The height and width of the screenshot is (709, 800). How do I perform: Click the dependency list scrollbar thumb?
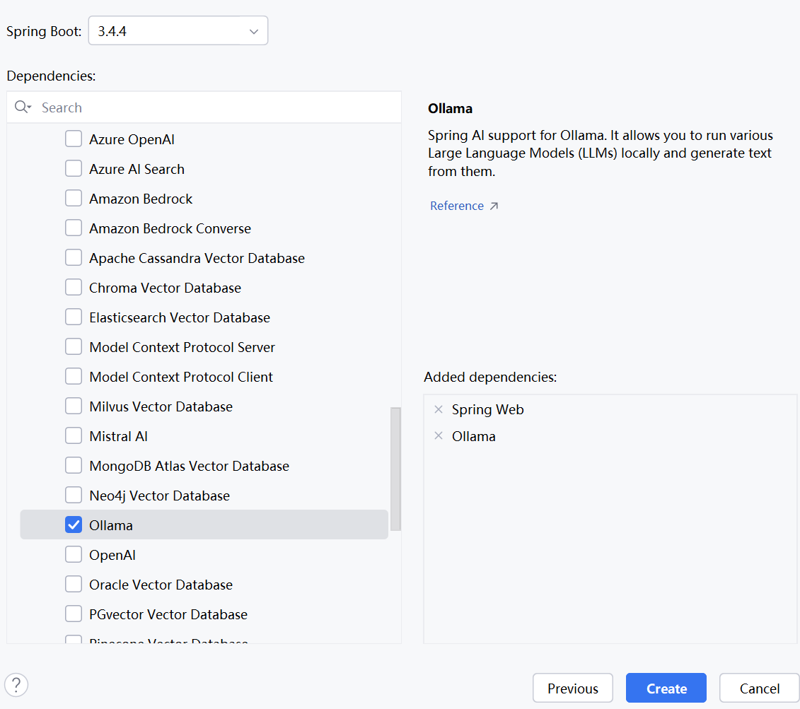(395, 469)
